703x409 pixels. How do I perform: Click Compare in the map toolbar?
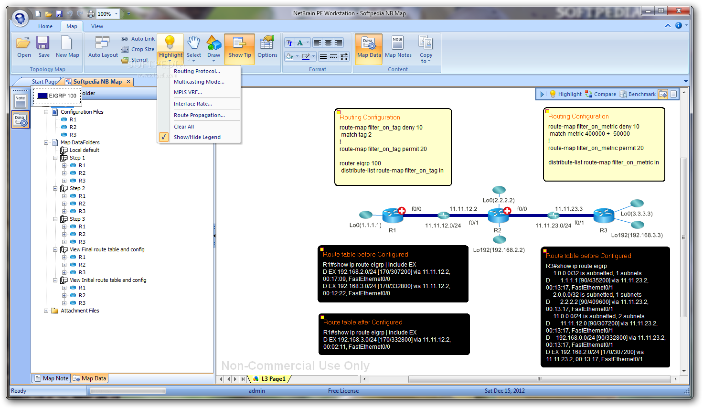[600, 94]
